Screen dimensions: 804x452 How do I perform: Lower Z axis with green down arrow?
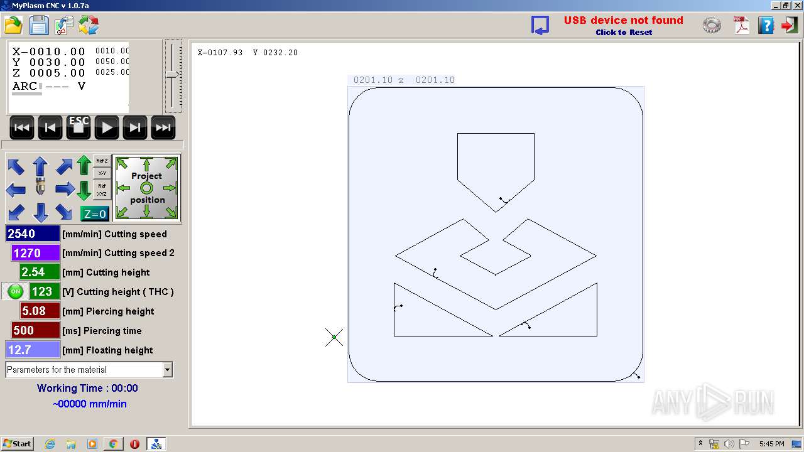(x=84, y=190)
